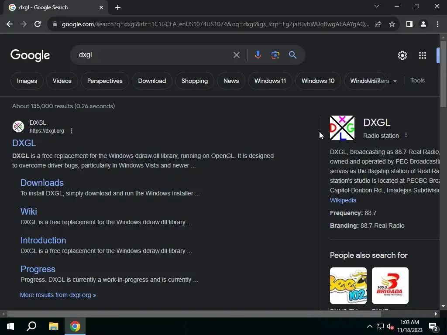Show hidden system tray icons chevron
The image size is (447, 335).
369,326
